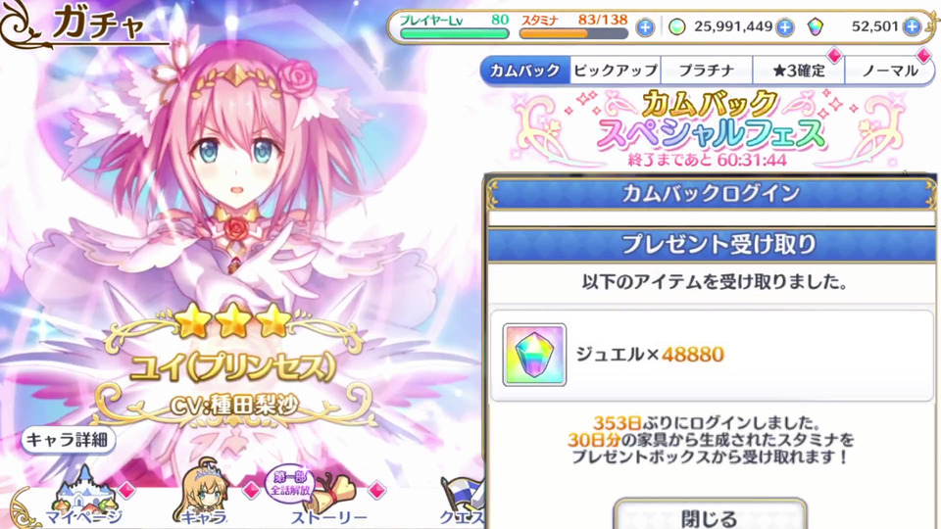The image size is (941, 529).
Task: Open クエスト flag icon
Action: [462, 502]
